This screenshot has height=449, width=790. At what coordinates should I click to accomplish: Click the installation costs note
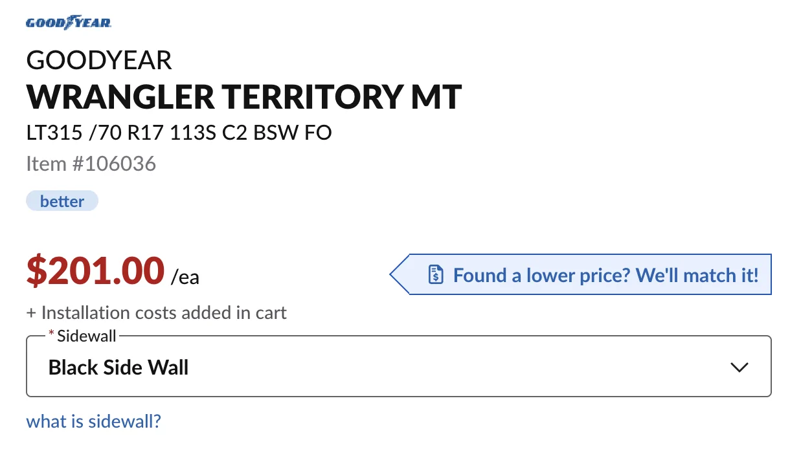click(x=156, y=313)
